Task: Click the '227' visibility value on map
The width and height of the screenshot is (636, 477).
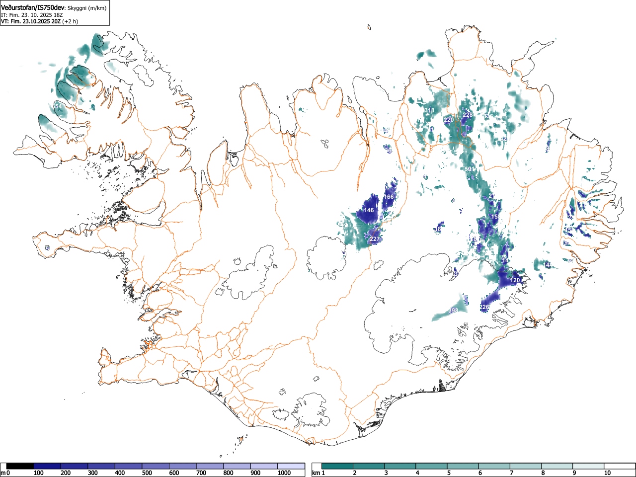Action: click(x=375, y=239)
